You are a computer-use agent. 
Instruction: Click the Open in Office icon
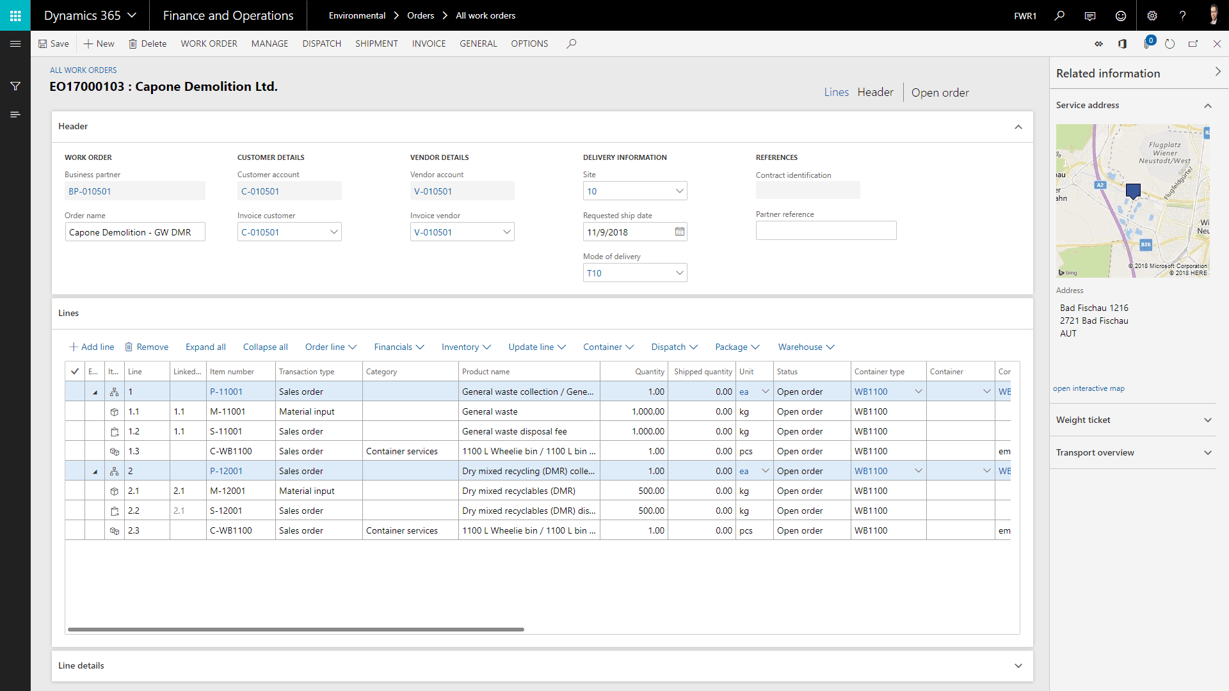(1122, 44)
